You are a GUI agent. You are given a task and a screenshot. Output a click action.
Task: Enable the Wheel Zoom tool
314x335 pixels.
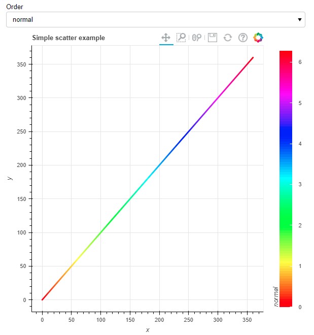click(197, 38)
